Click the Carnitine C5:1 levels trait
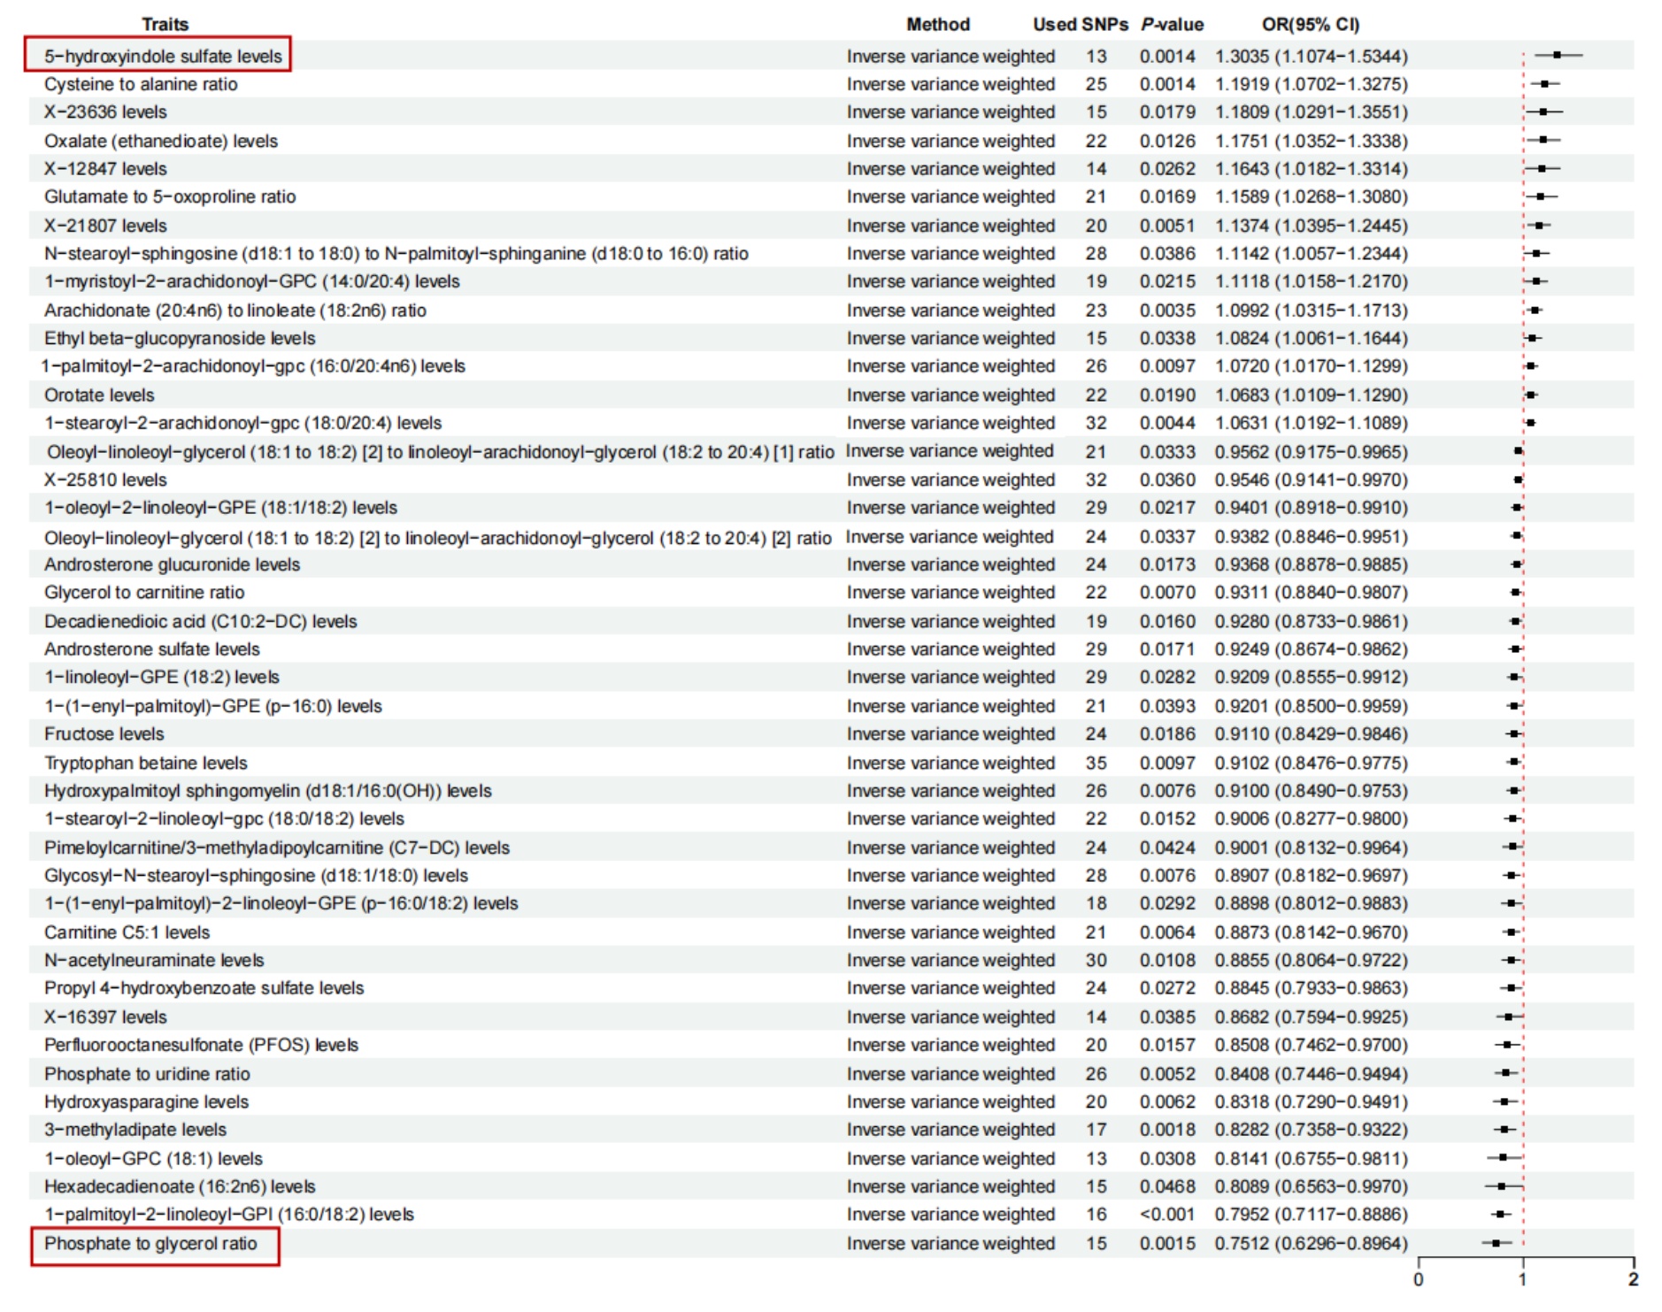The width and height of the screenshot is (1662, 1312). coord(127,932)
